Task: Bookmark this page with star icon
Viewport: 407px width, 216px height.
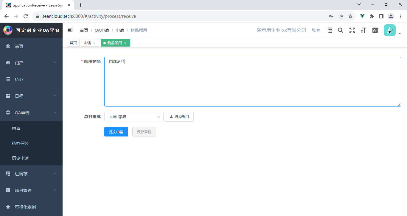Action: (x=350, y=16)
